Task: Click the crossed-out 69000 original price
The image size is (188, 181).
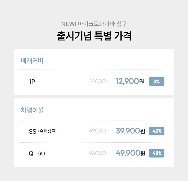Action: [98, 131]
